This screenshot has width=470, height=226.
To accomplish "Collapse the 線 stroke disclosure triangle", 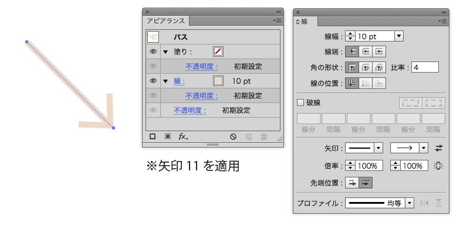I will [x=165, y=81].
